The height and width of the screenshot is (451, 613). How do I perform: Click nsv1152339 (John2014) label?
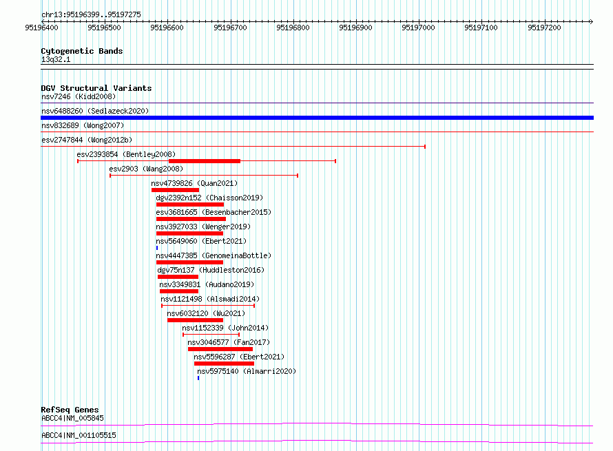[x=225, y=328]
